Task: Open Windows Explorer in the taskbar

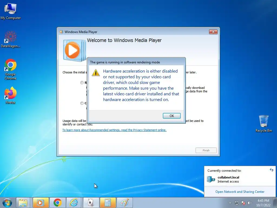Action: click(23, 203)
